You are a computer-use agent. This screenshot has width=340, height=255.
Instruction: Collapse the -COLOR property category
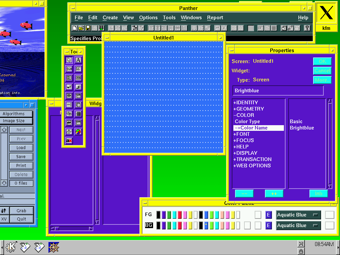pyautogui.click(x=243, y=115)
